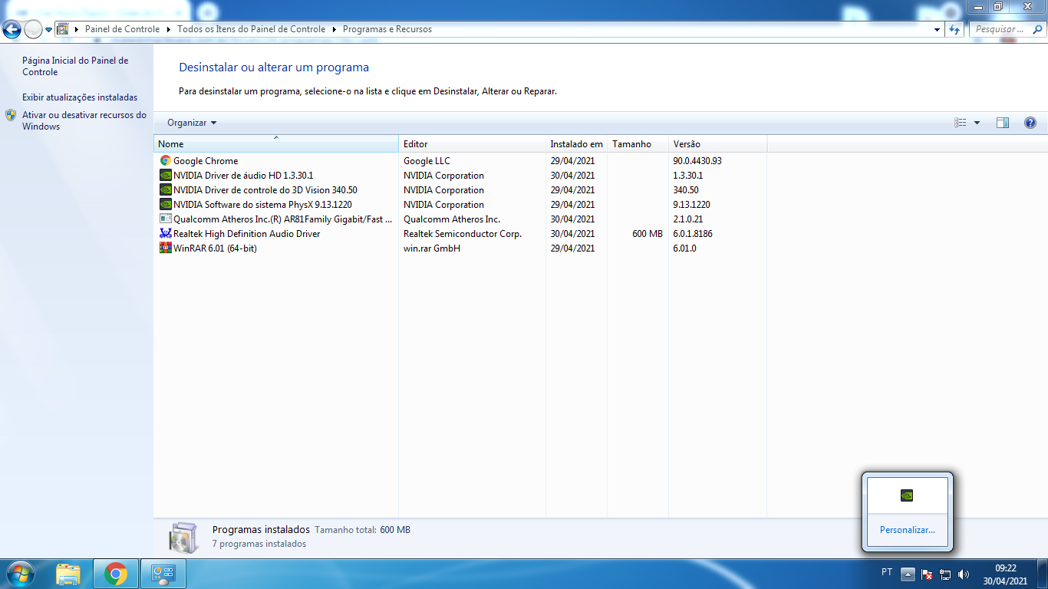
Task: Click Realtek Semiconductor Corp. editor cell
Action: (x=463, y=234)
